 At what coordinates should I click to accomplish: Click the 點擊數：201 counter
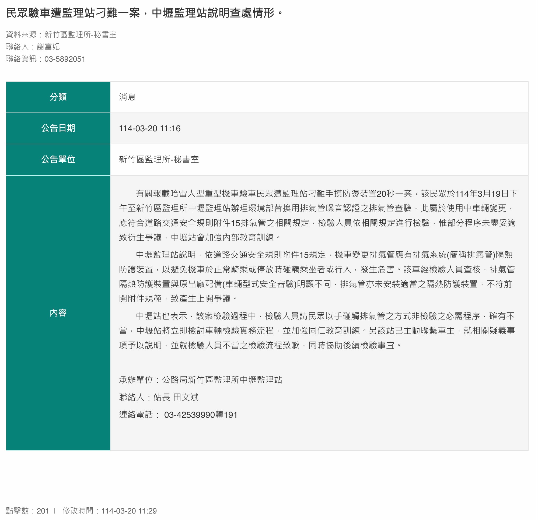click(27, 511)
